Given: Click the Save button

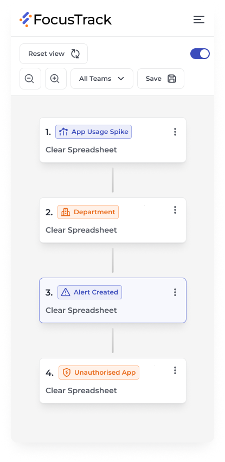Looking at the screenshot, I should pyautogui.click(x=161, y=79).
